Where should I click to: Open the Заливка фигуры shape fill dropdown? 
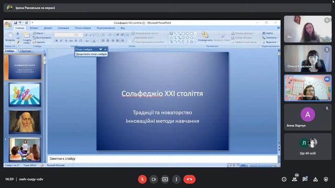(x=242, y=33)
